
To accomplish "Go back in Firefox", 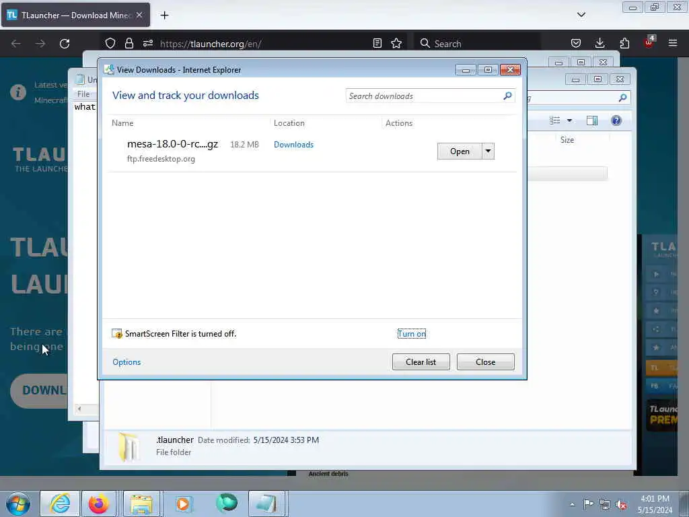I will [x=16, y=44].
